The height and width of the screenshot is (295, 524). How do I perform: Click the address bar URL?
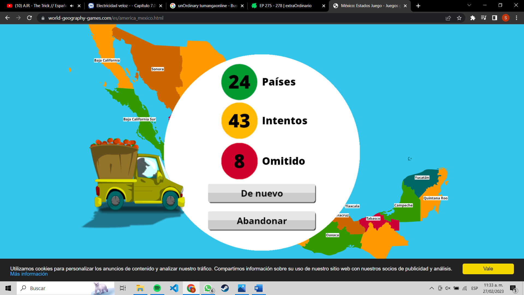106,18
